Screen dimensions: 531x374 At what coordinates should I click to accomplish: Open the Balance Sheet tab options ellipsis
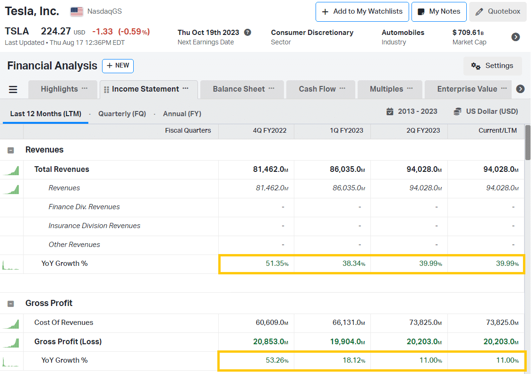(x=272, y=89)
